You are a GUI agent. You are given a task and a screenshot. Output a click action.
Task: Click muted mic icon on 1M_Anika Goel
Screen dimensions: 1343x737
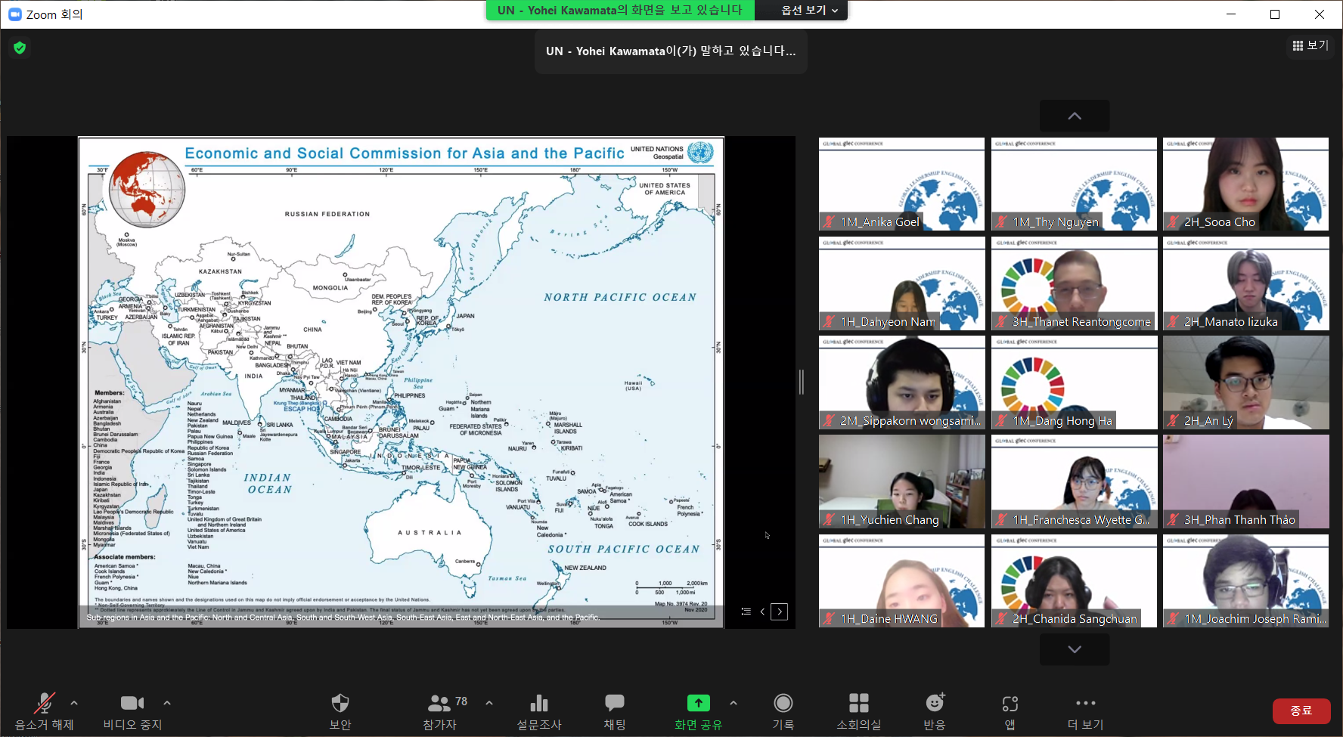(x=830, y=222)
